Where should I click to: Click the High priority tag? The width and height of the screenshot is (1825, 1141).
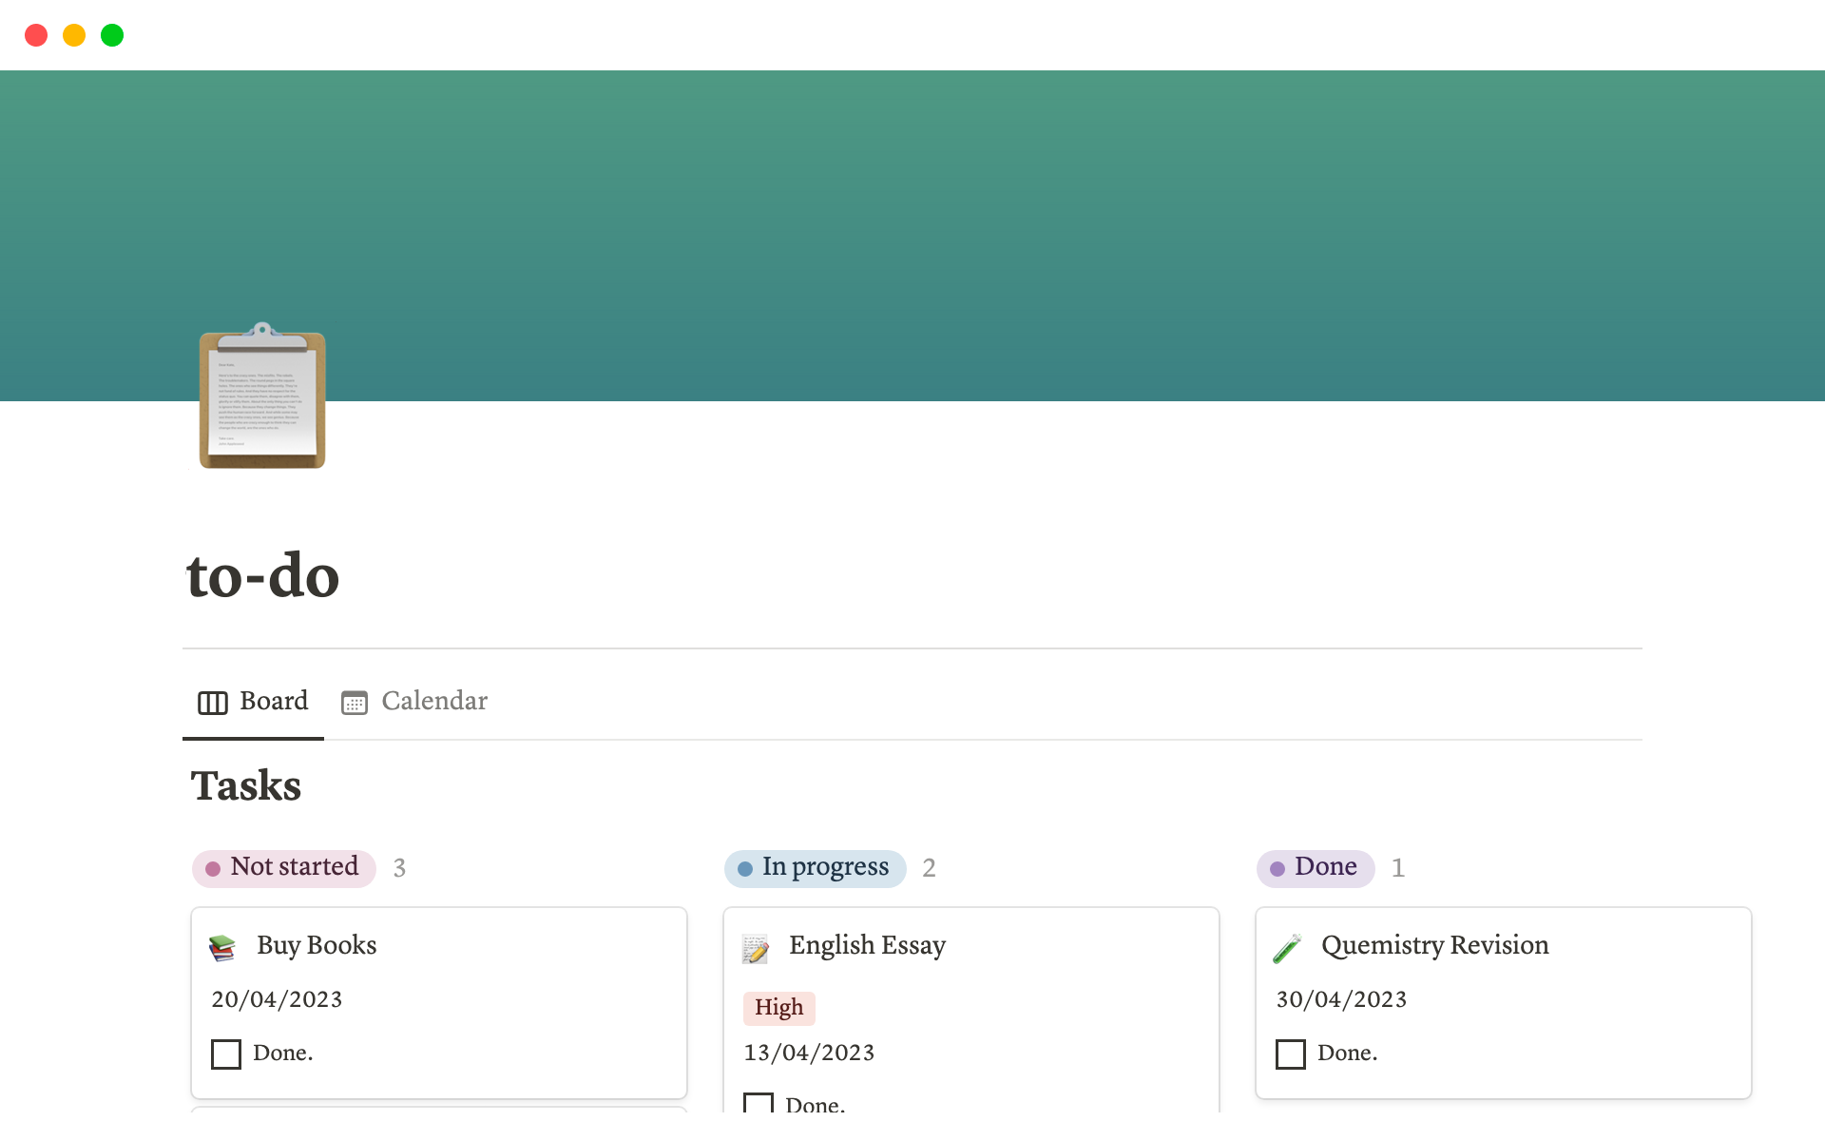tap(778, 1008)
